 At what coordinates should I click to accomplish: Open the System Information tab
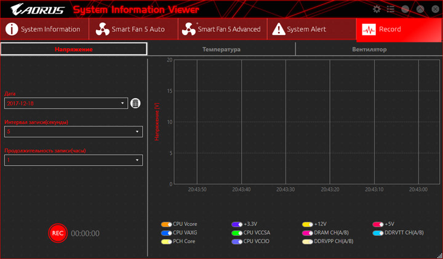pos(44,29)
